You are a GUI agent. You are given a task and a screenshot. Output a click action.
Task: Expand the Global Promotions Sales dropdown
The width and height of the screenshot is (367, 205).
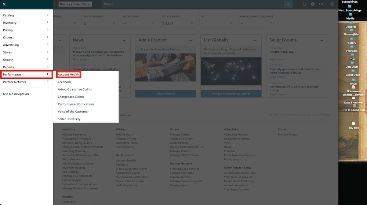270,23
